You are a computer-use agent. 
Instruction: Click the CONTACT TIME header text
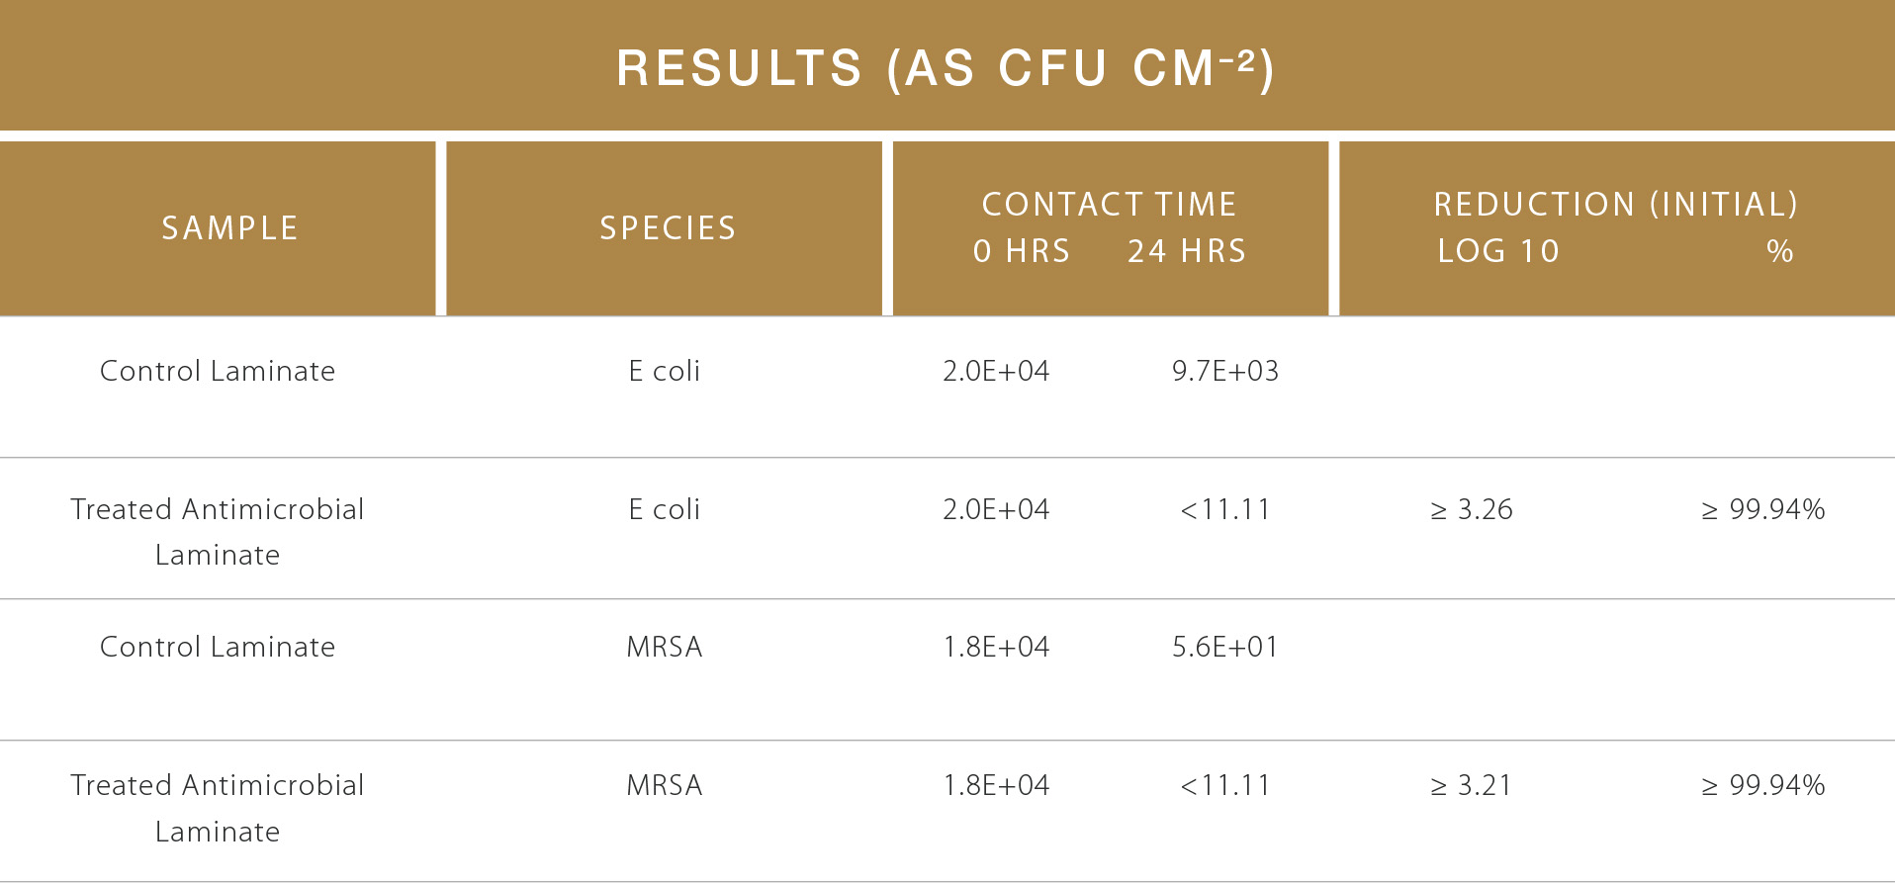(1109, 204)
